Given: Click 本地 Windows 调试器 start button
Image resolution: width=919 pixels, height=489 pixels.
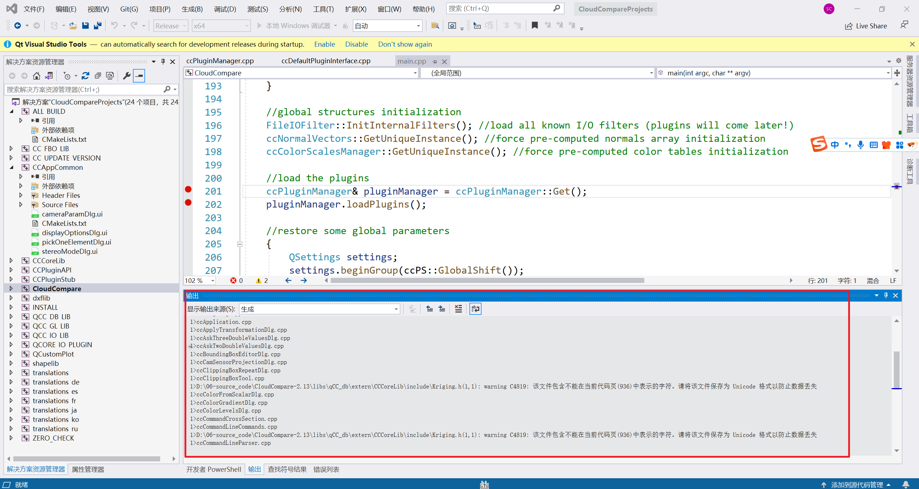Looking at the screenshot, I should (x=293, y=25).
